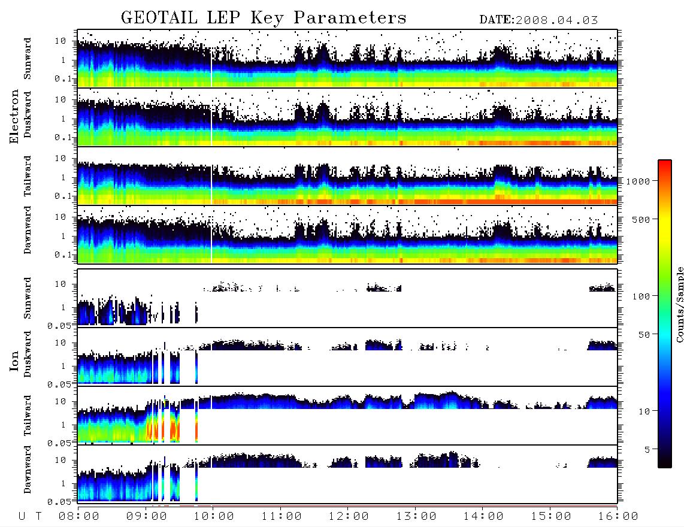Screen dimensions: 684x527
Task: Select the Electron "Dawnward" panel label
Action: tap(28, 230)
